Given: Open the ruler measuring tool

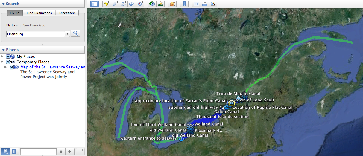Looking at the screenshot, I should coord(184,4).
